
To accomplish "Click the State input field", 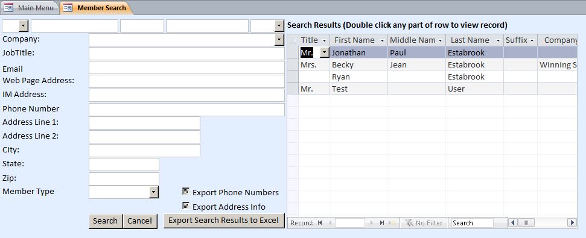I will 124,164.
